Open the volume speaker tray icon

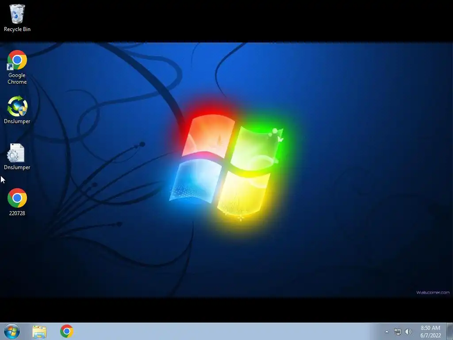tap(408, 332)
